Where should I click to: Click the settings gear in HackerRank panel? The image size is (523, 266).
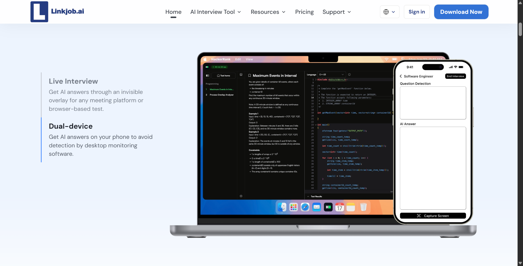point(241,196)
